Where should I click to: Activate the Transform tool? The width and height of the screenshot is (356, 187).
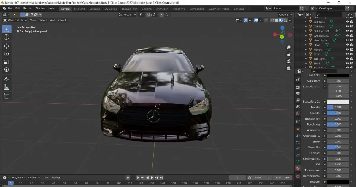[7, 70]
